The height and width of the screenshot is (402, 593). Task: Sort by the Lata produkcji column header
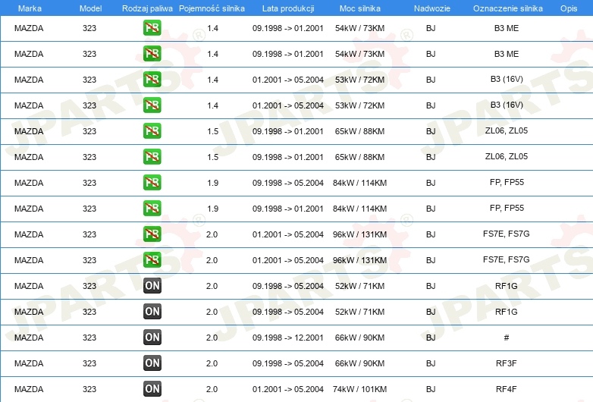point(287,8)
